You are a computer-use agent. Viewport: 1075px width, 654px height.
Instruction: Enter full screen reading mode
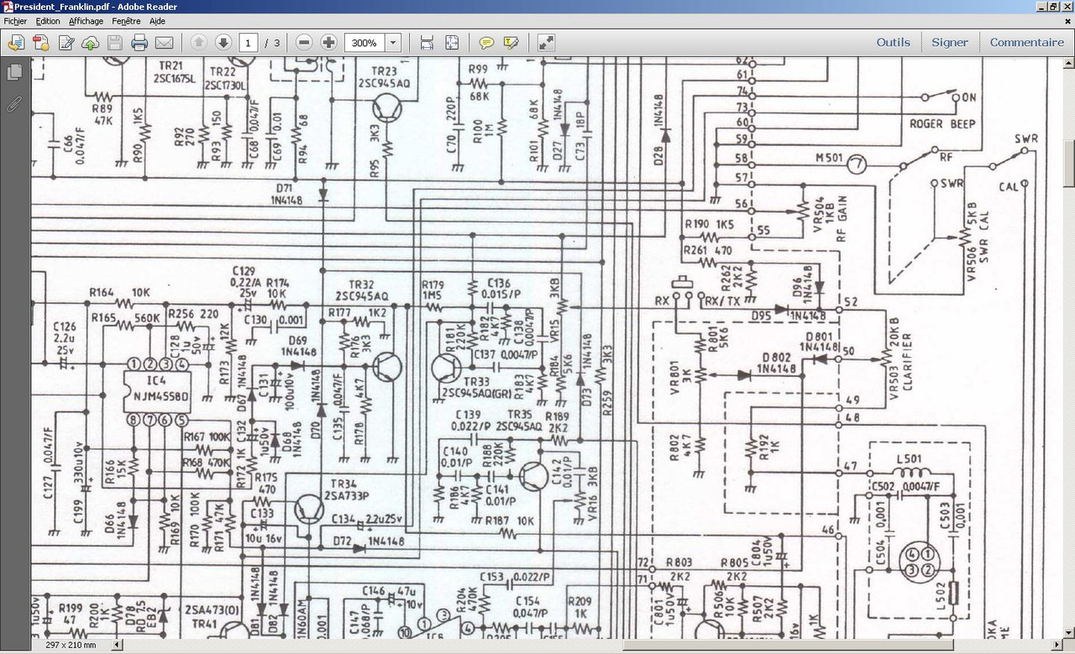(x=546, y=42)
